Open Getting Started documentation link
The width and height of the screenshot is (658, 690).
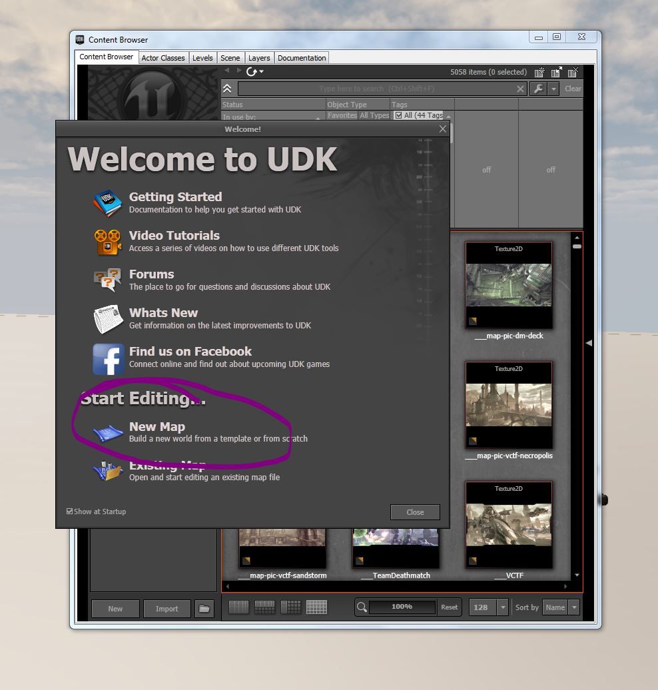point(175,196)
